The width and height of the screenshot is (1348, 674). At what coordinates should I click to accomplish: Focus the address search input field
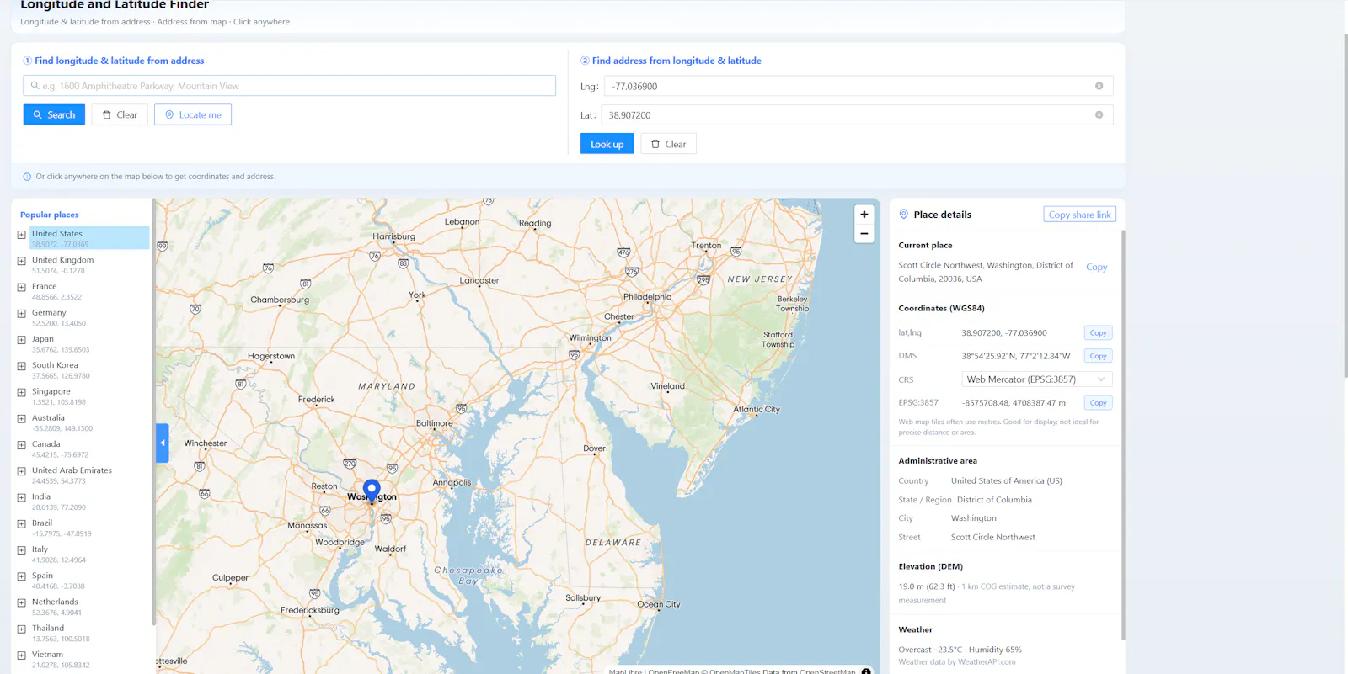(x=289, y=86)
